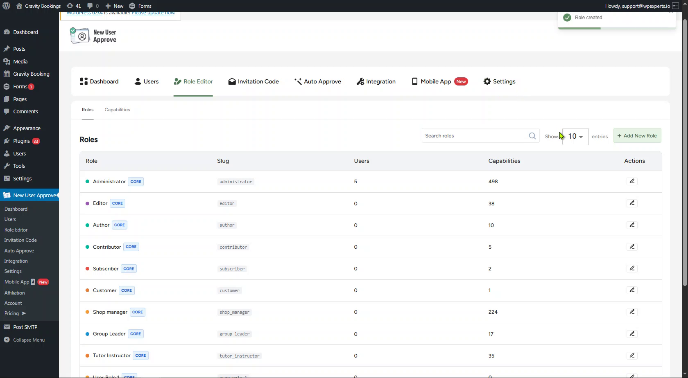The width and height of the screenshot is (688, 378).
Task: Select the Roles sub-tab
Action: tap(88, 110)
